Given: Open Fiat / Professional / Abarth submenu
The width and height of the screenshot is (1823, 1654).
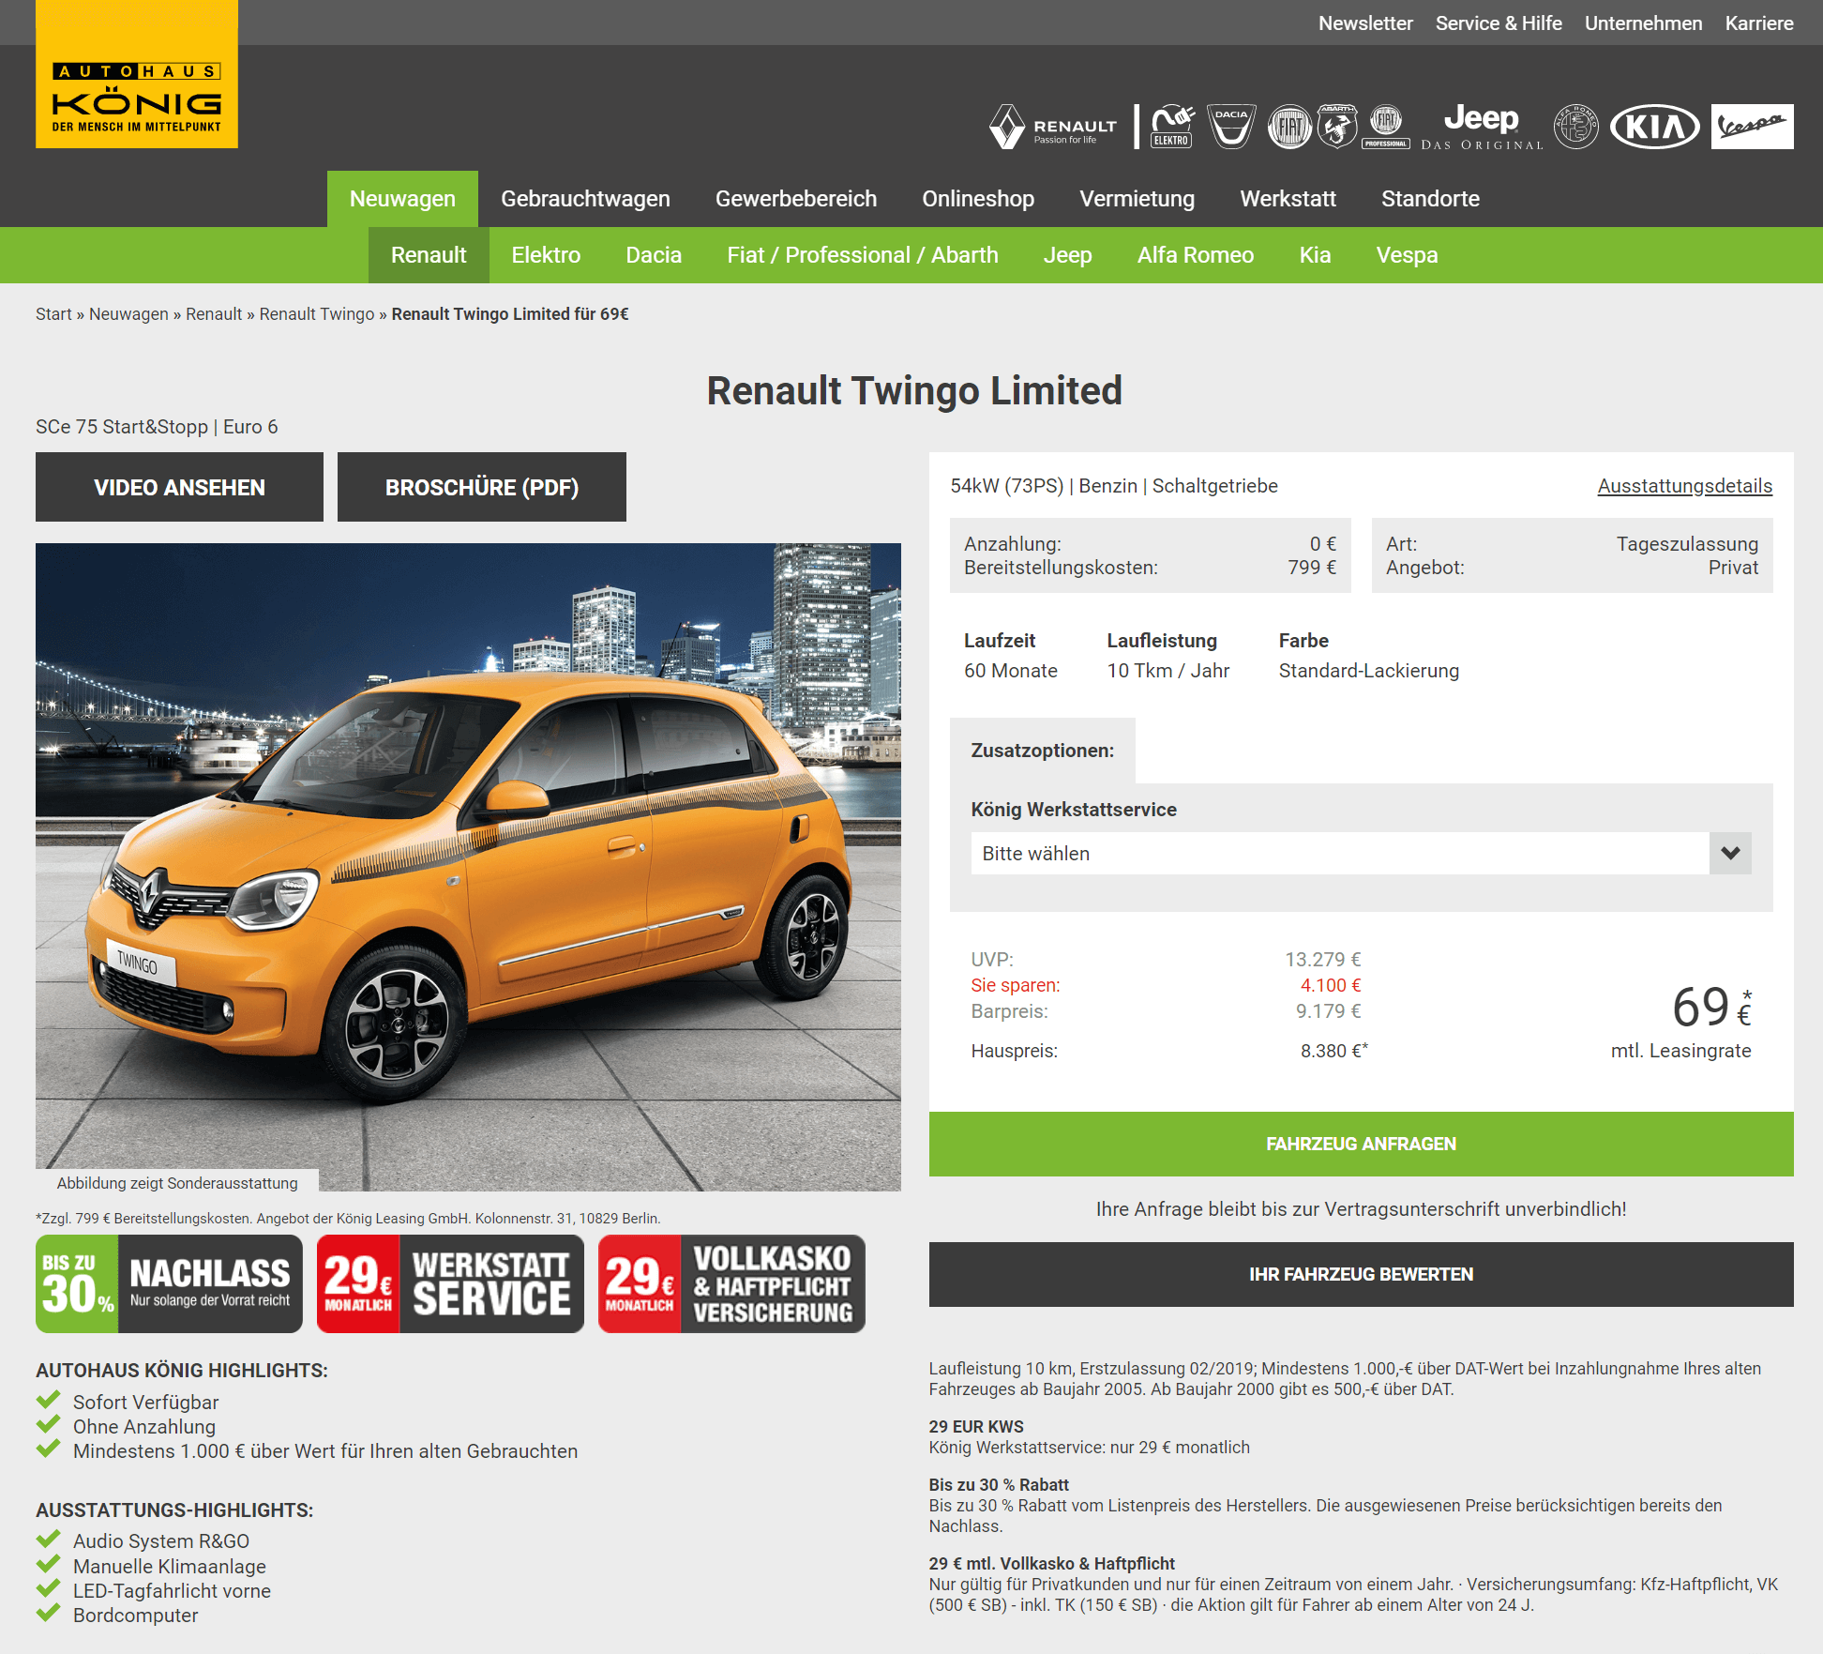Looking at the screenshot, I should 863,255.
